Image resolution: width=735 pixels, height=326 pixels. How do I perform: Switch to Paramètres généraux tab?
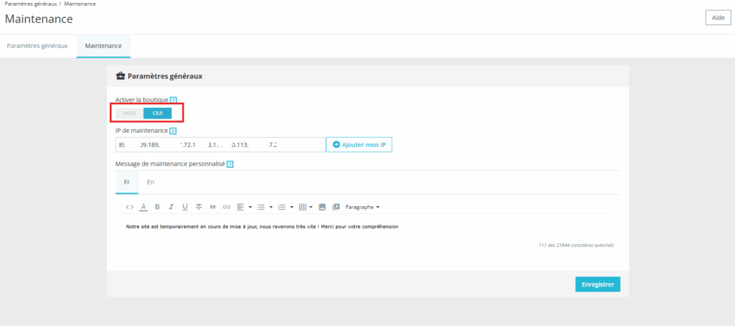pyautogui.click(x=37, y=46)
